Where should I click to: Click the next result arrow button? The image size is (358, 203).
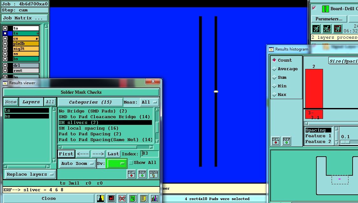click(98, 154)
